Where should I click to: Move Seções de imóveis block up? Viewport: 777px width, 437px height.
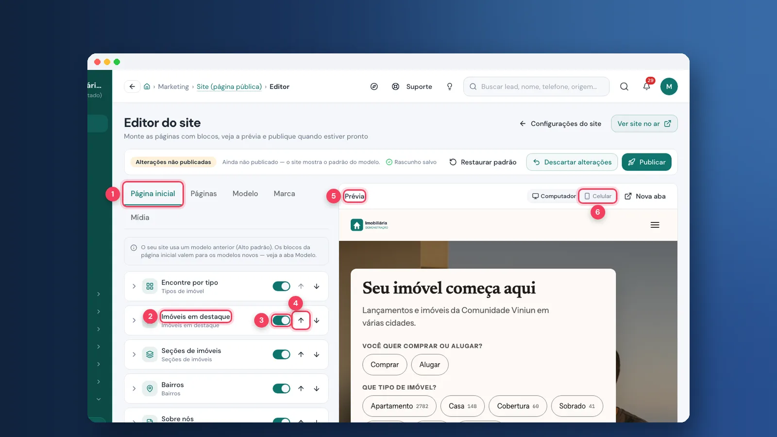pyautogui.click(x=301, y=354)
